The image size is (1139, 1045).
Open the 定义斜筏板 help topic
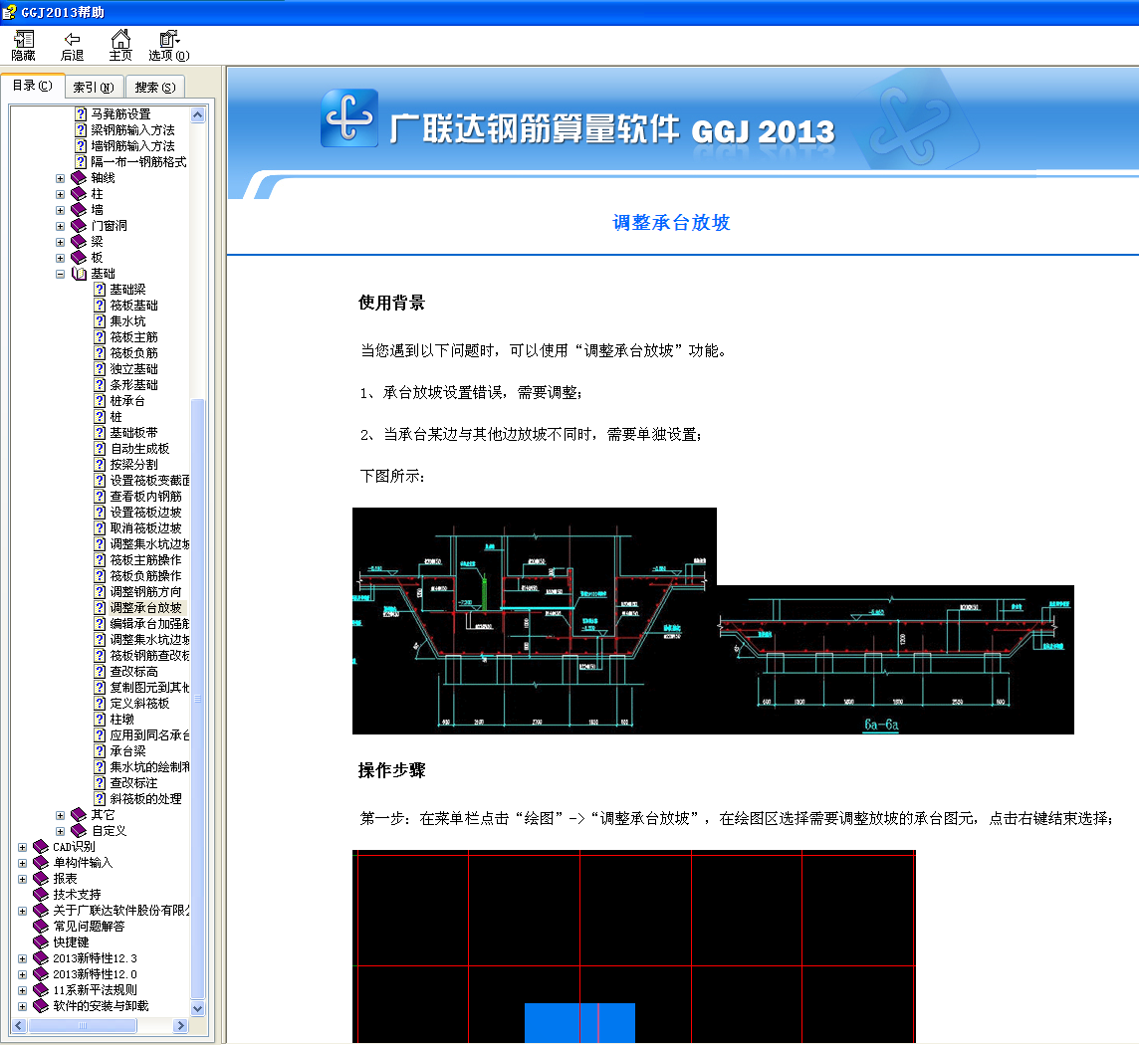139,704
